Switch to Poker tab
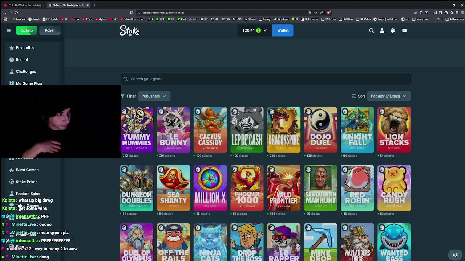The height and width of the screenshot is (261, 465). (x=50, y=30)
